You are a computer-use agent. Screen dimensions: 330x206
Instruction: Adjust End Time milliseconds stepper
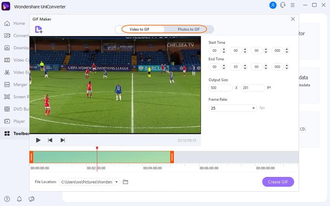(287, 67)
